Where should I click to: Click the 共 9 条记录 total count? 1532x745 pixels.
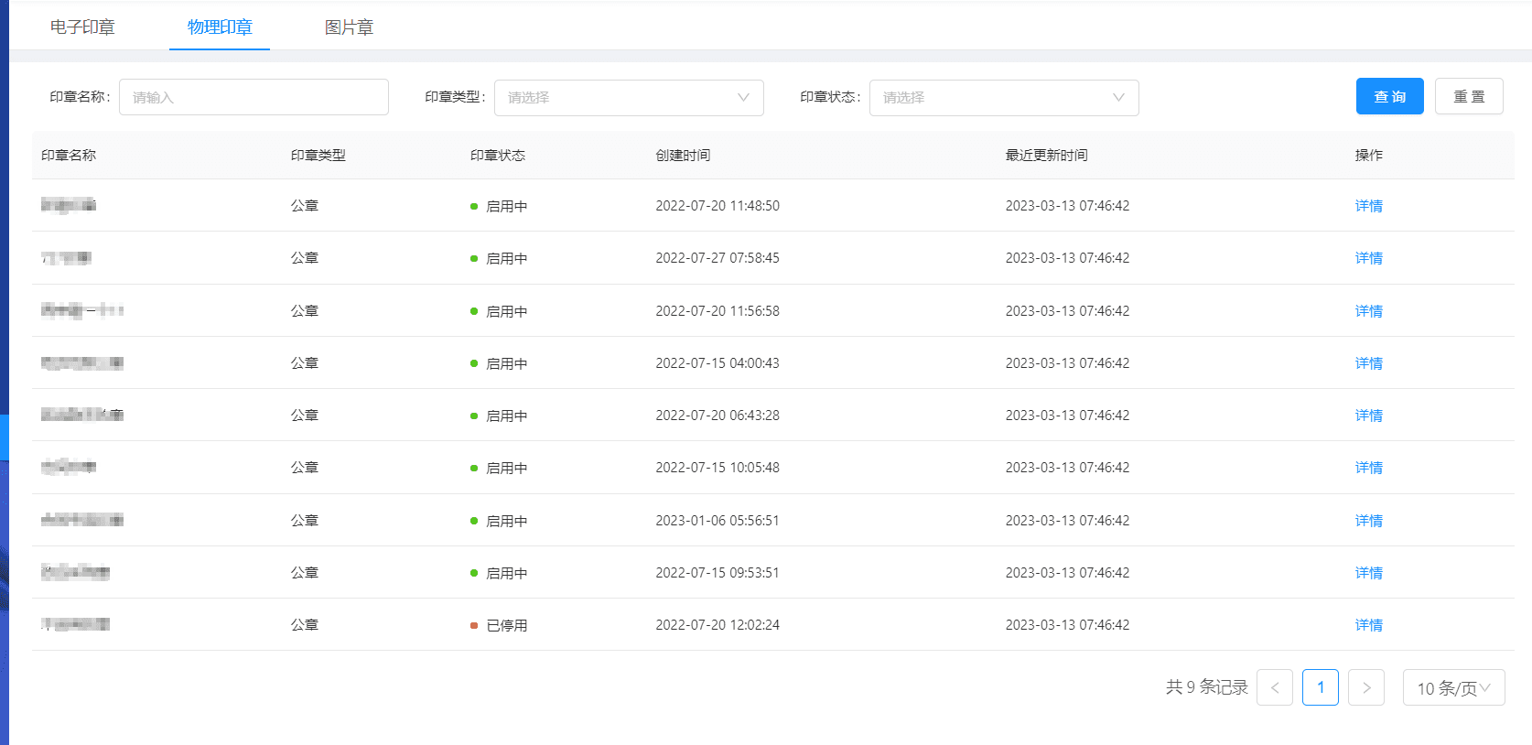(1207, 687)
